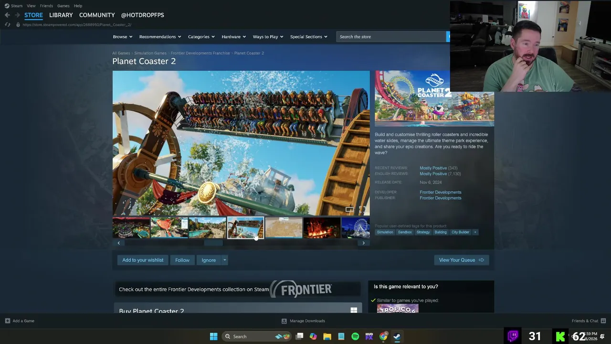Expand the Ways to Play dropdown

pyautogui.click(x=268, y=37)
